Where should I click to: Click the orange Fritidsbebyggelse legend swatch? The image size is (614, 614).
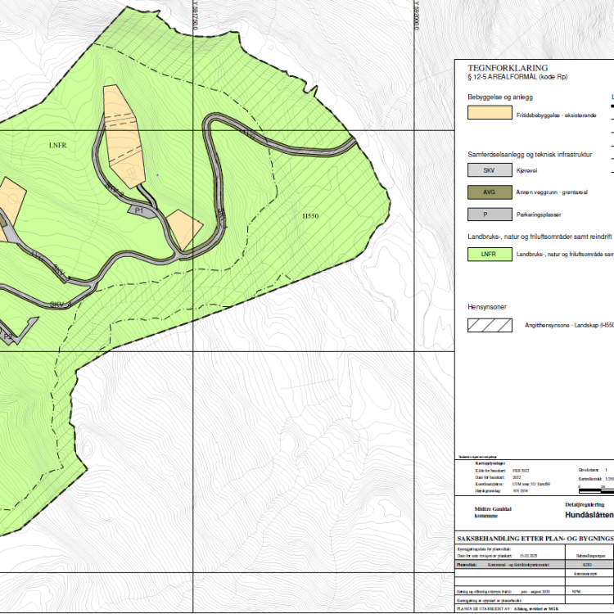point(490,112)
